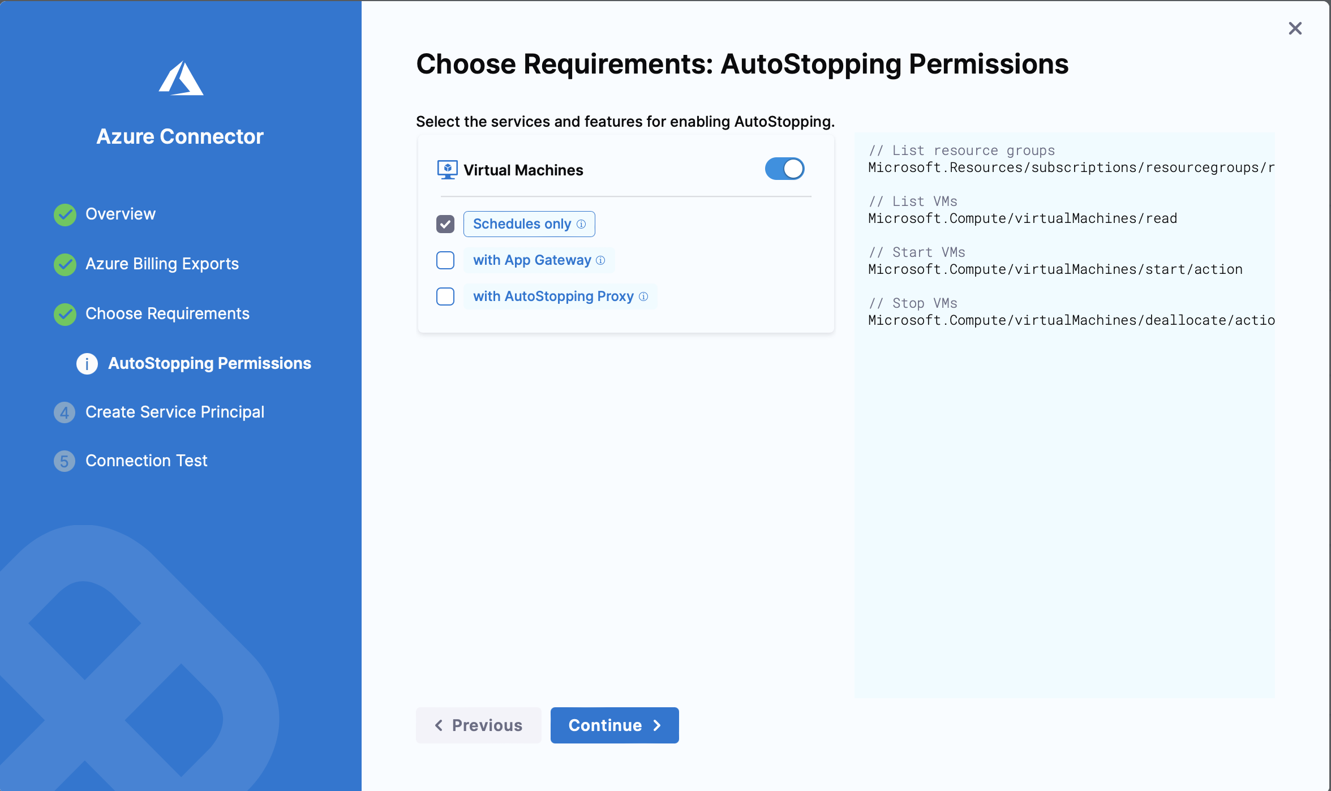
Task: Click AutoStopping Permissions info circle icon
Action: point(87,364)
